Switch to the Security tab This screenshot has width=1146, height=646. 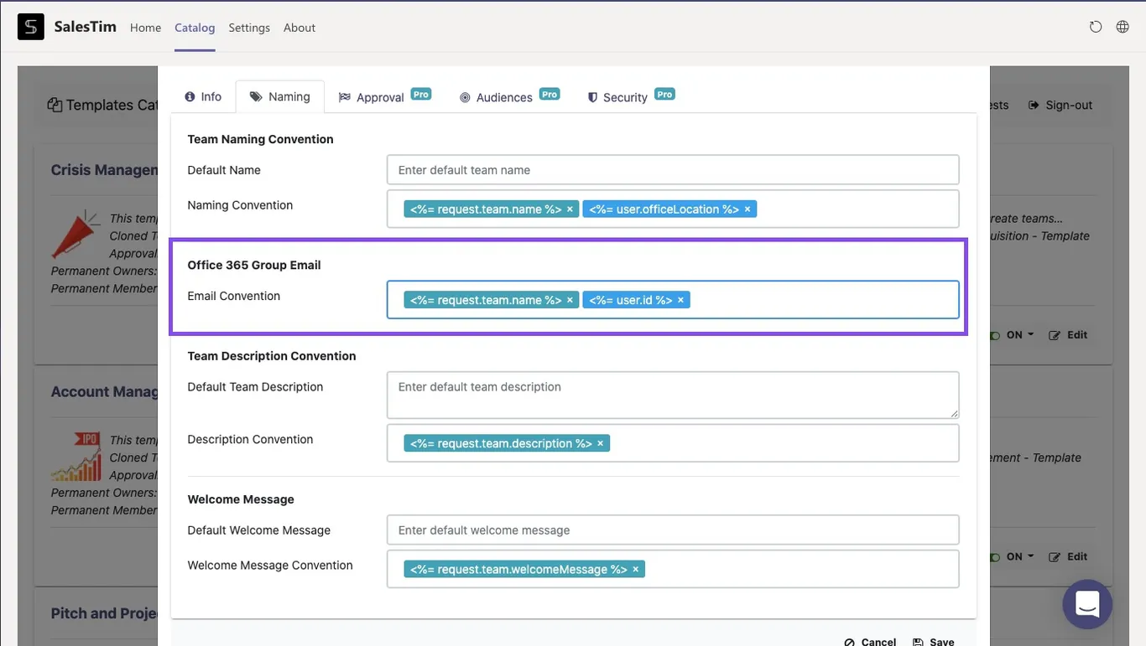coord(631,97)
